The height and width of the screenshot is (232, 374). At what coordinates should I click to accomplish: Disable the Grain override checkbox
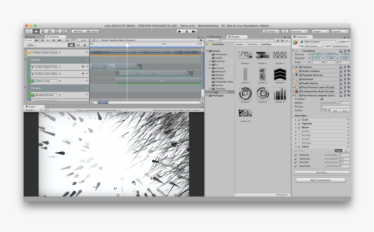coord(299,120)
